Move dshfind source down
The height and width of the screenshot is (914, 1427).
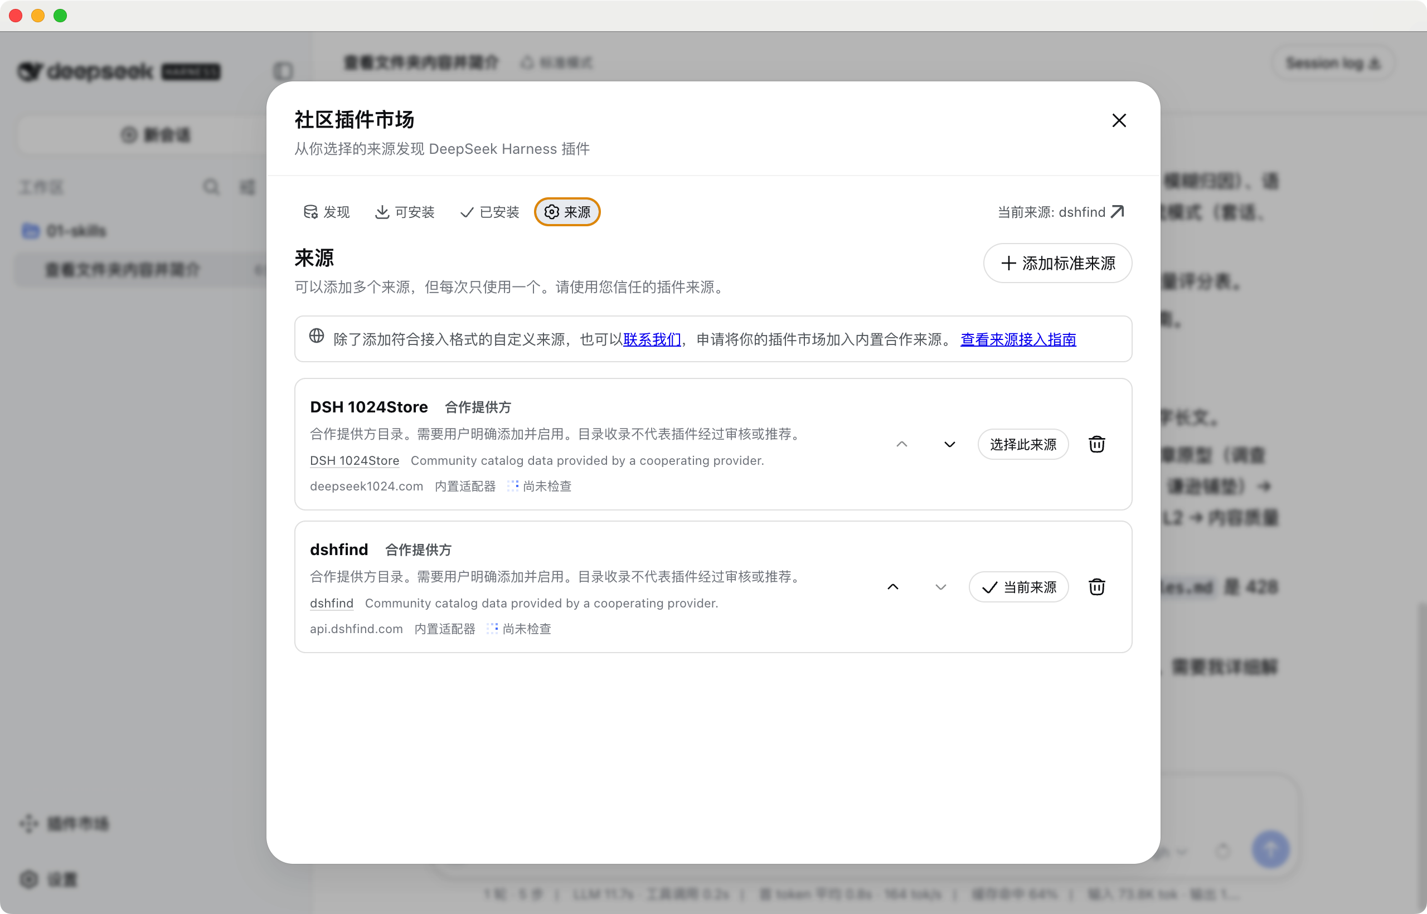click(x=940, y=587)
